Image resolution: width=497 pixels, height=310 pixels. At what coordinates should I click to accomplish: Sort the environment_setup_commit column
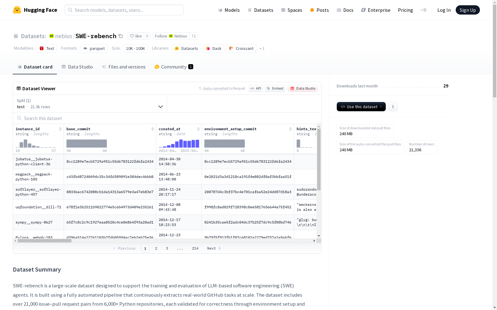[290, 129]
